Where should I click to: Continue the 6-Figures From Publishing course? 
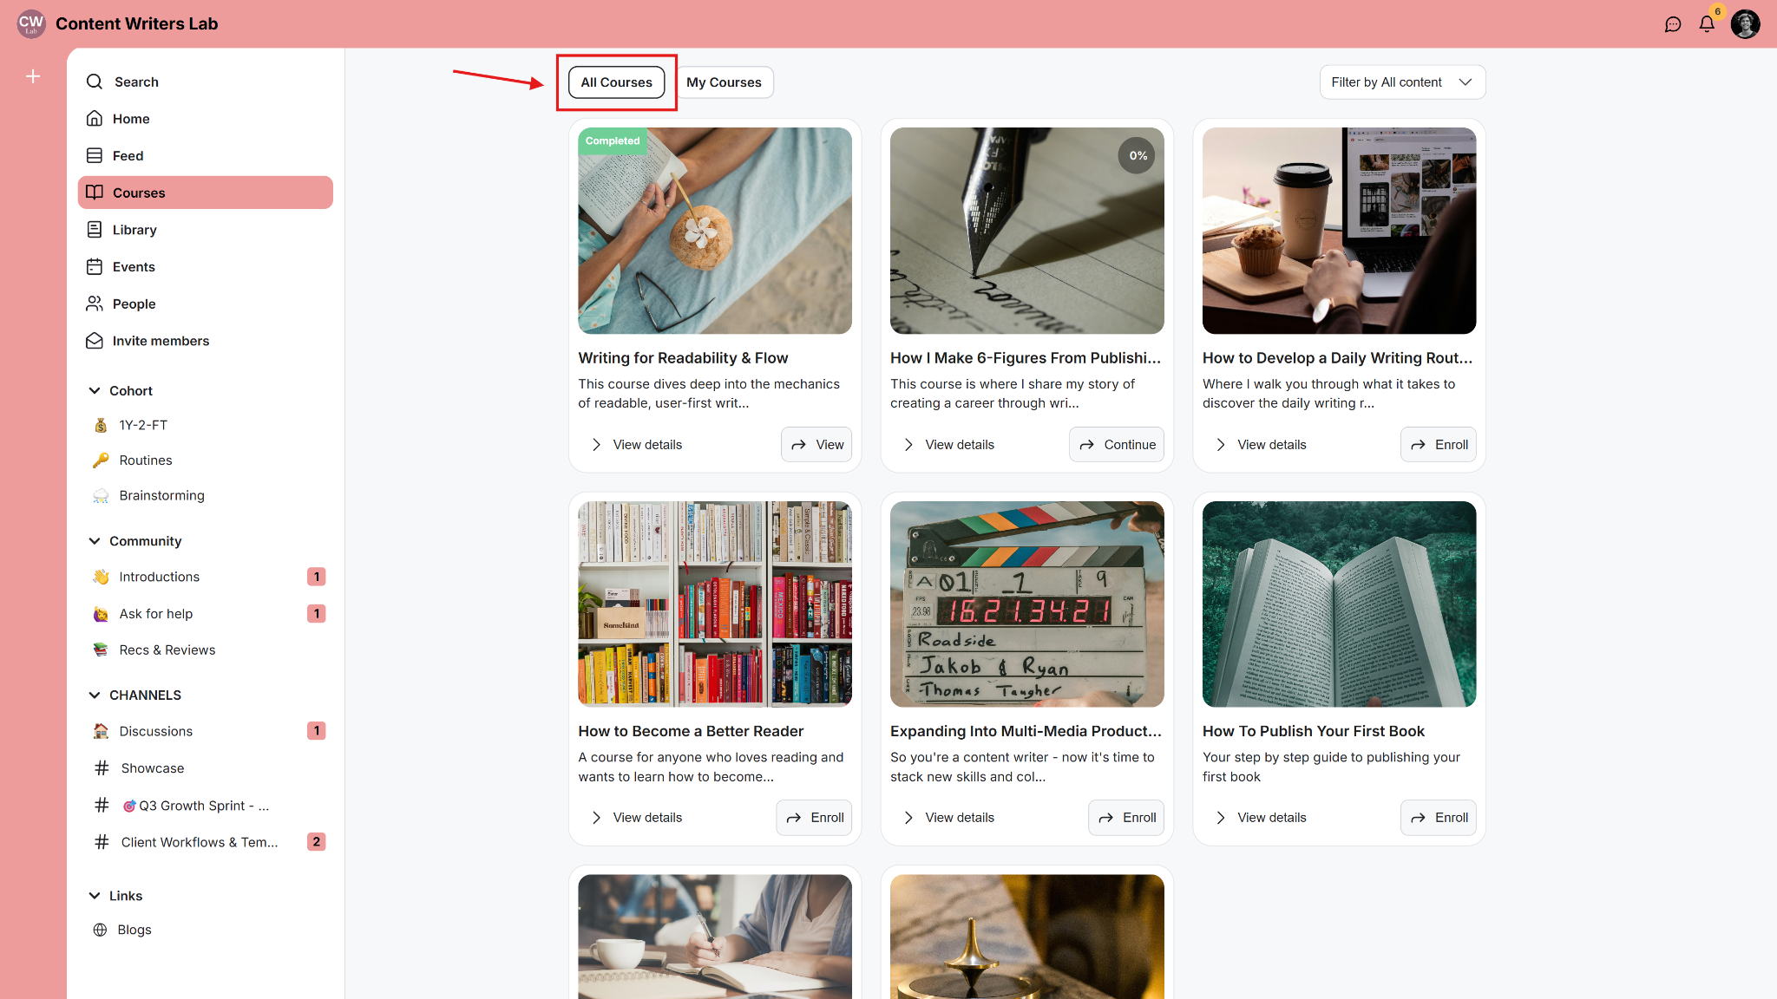1117,445
